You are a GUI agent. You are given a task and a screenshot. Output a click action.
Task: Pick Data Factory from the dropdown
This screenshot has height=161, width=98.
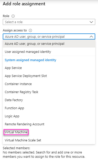tap(49, 100)
